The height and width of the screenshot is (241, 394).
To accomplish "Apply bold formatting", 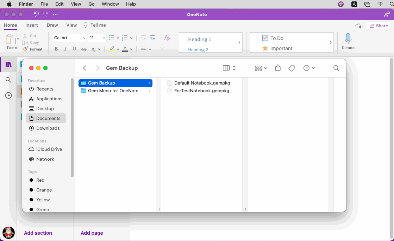I will click(x=56, y=49).
